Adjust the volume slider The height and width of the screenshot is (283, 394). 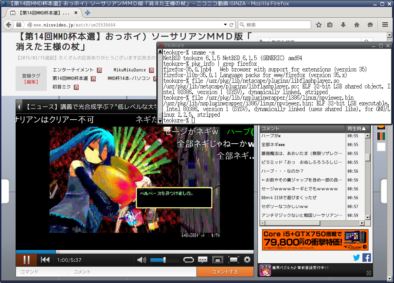click(164, 260)
